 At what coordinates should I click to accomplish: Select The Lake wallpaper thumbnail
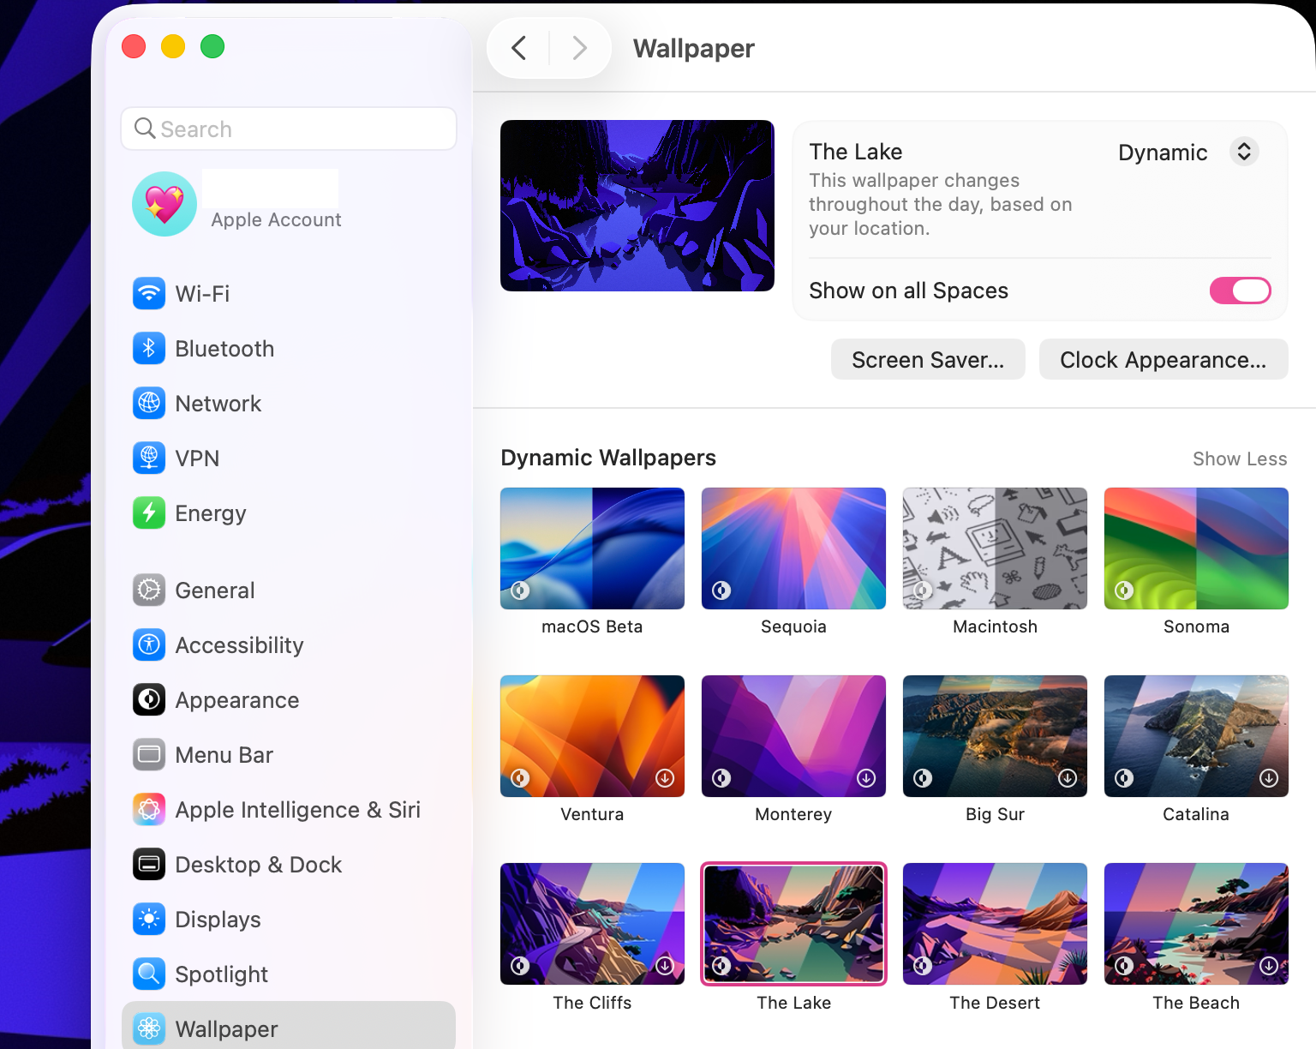click(x=793, y=924)
